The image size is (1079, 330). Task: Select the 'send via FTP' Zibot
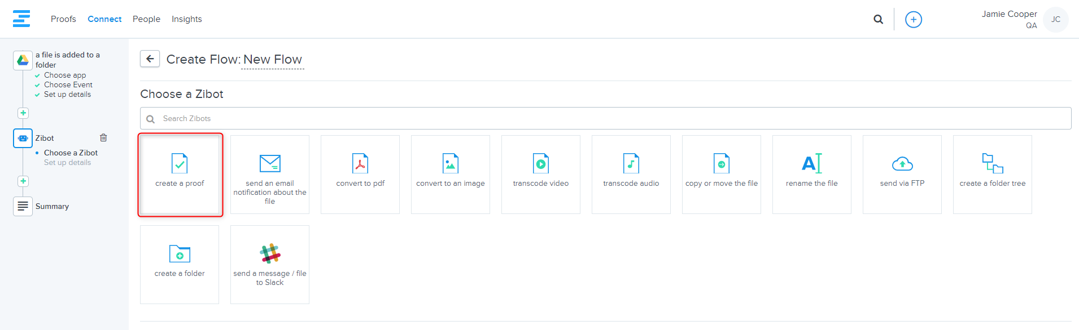coord(902,174)
